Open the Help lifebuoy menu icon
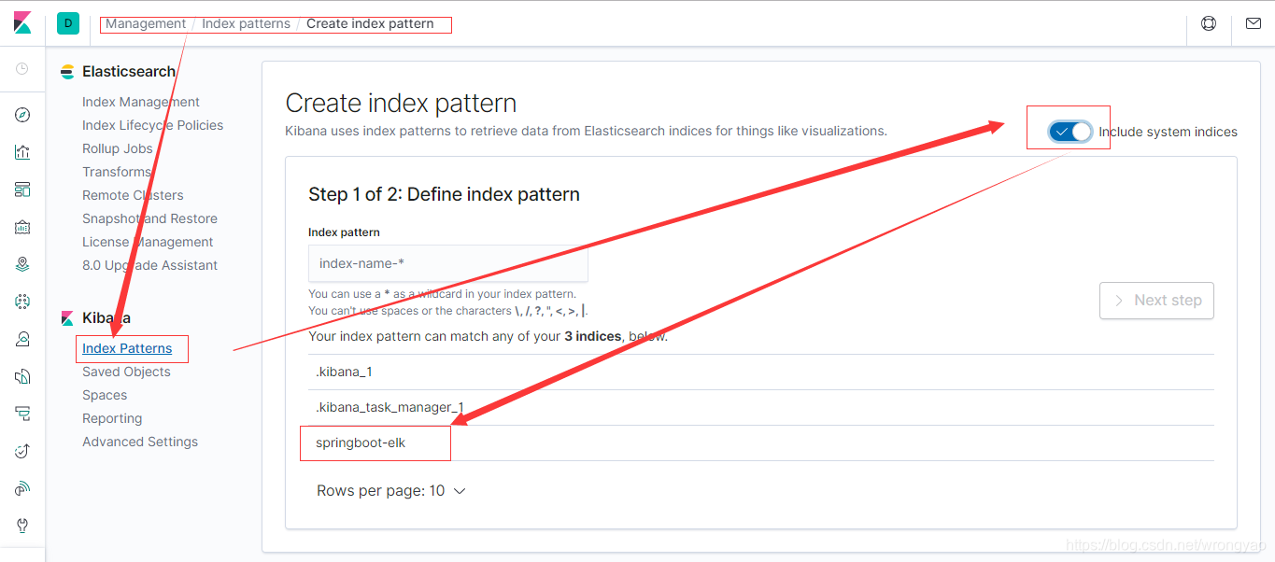 pos(1209,23)
